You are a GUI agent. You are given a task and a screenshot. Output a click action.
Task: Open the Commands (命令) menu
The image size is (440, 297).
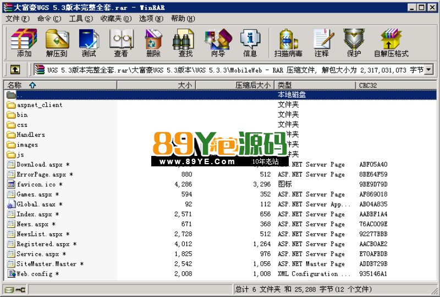[49, 19]
